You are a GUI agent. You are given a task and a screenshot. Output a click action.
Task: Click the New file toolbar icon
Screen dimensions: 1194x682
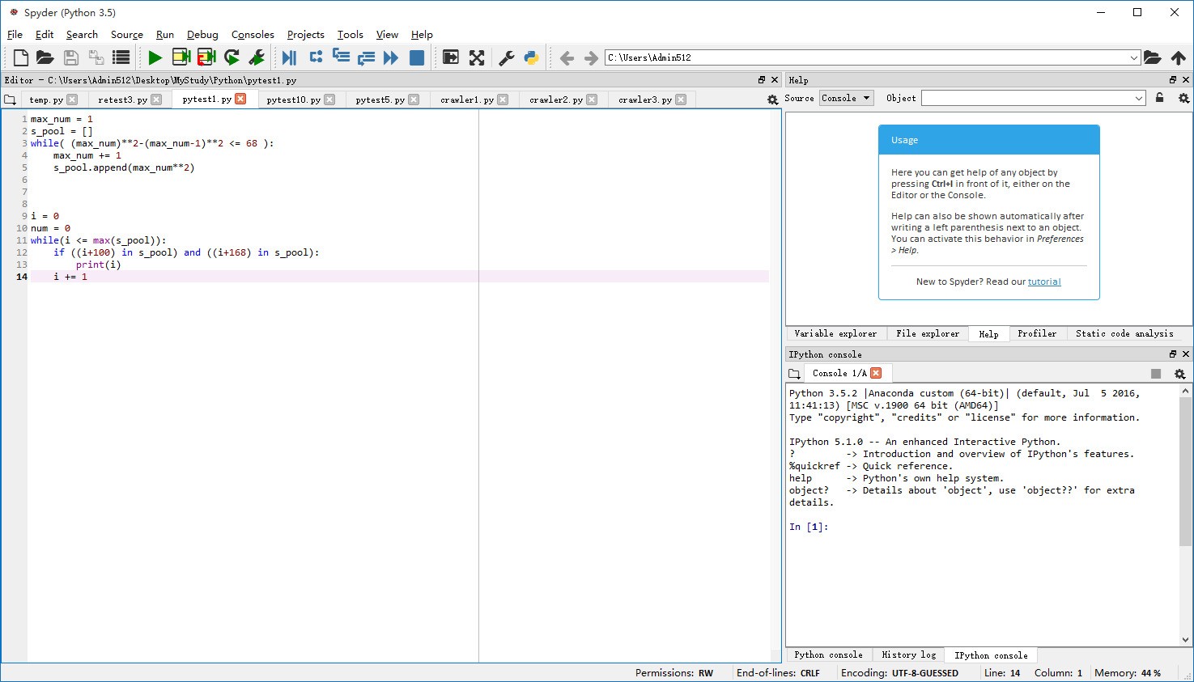21,57
